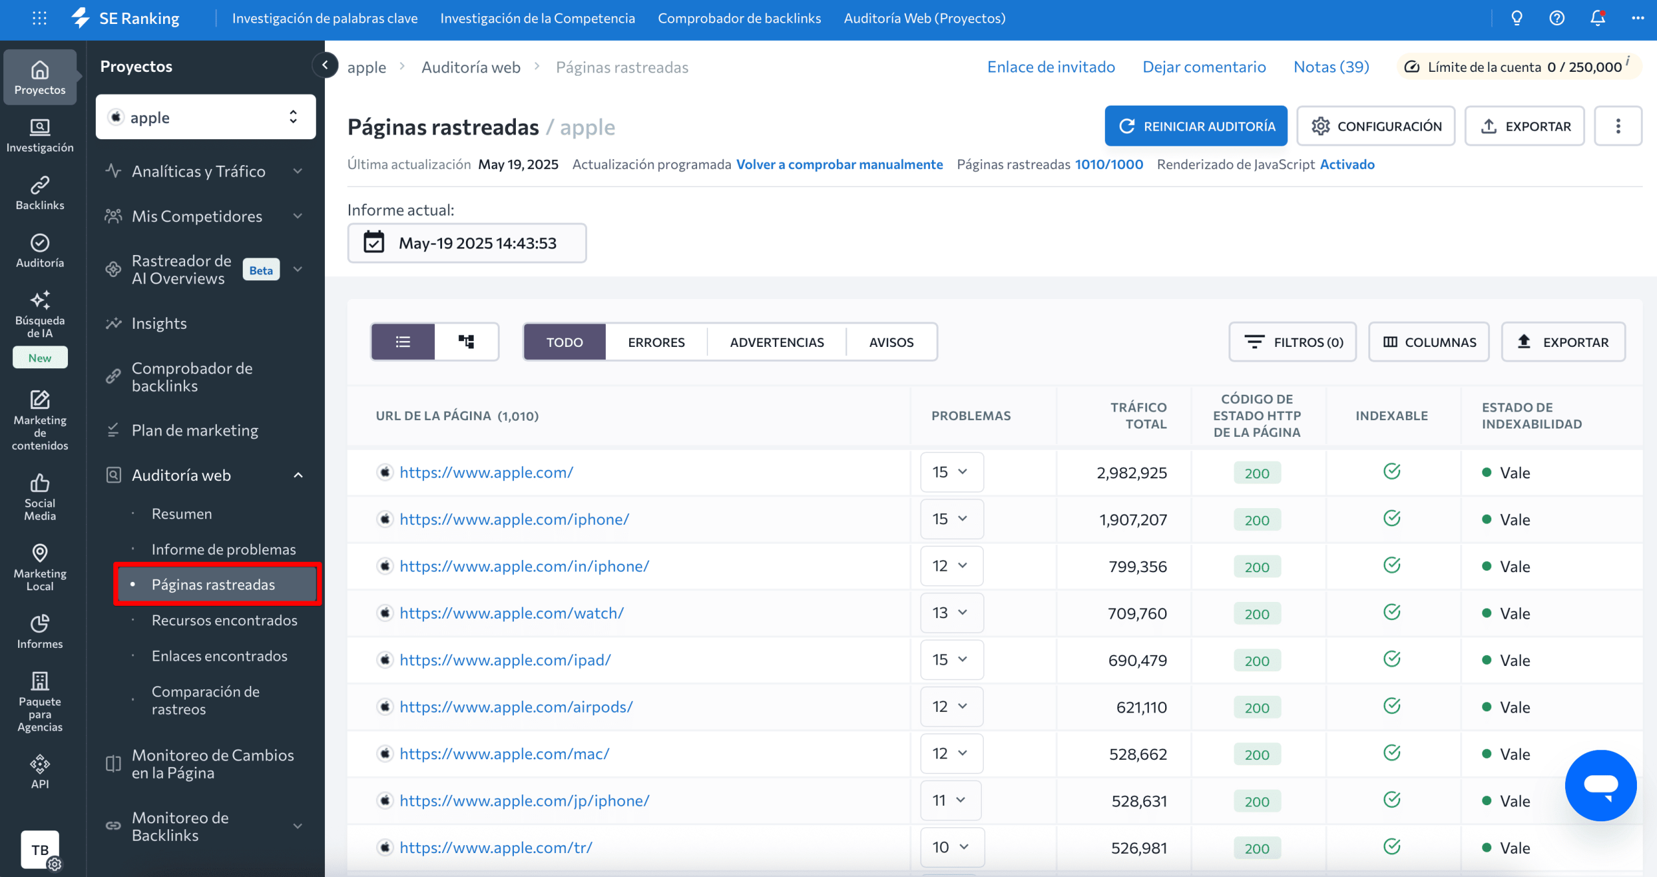Switch to list view
Image resolution: width=1657 pixels, height=877 pixels.
403,341
